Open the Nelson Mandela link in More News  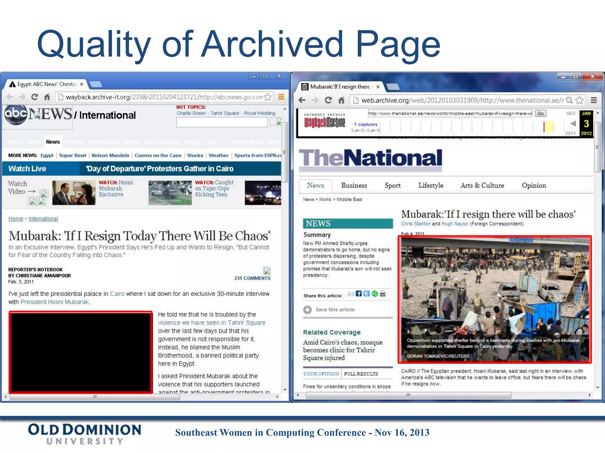110,155
